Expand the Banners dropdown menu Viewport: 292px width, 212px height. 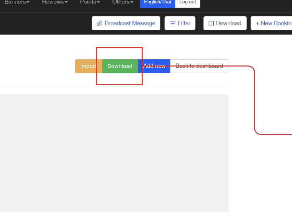[16, 2]
